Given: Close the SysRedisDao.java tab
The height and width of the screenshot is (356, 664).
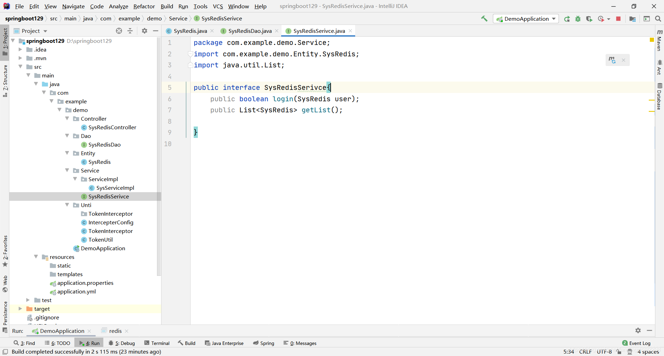Looking at the screenshot, I should click(x=277, y=31).
